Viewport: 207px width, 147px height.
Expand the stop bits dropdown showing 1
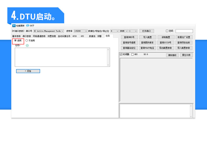coord(133,31)
